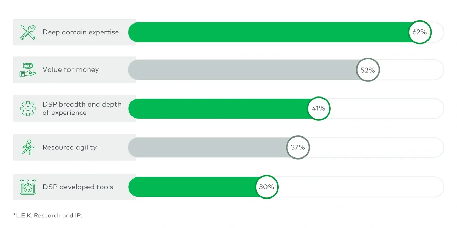Click the Deep domain expertise label
This screenshot has width=457, height=228.
81,32
